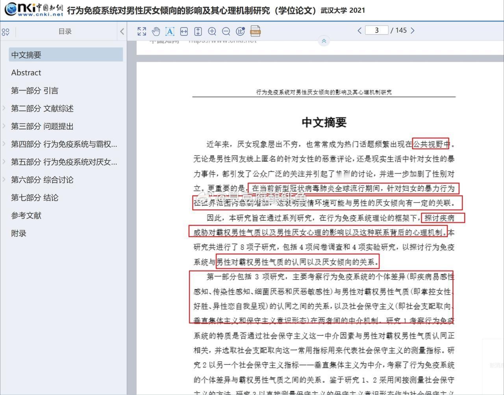Open 第三部分 问题提出
The image size is (504, 395).
coord(42,126)
